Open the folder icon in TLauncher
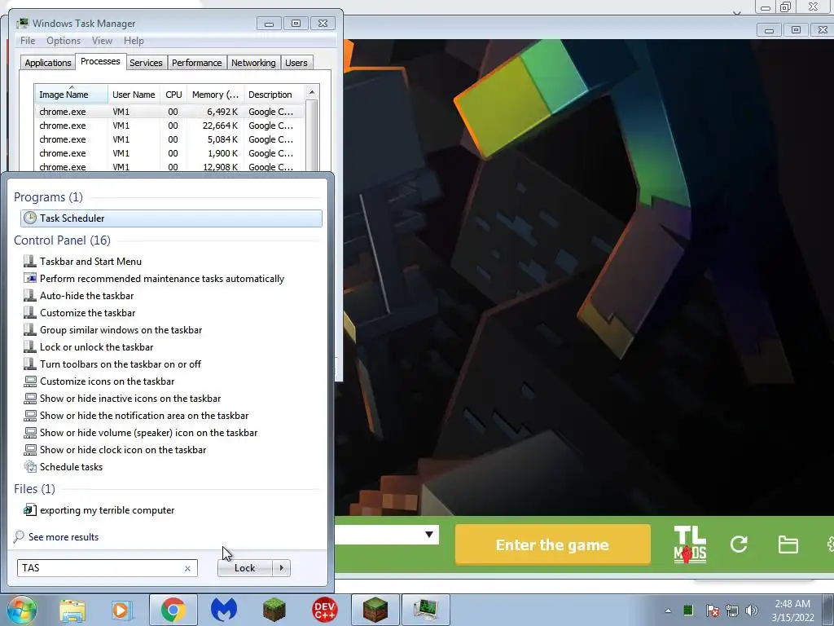 (788, 544)
